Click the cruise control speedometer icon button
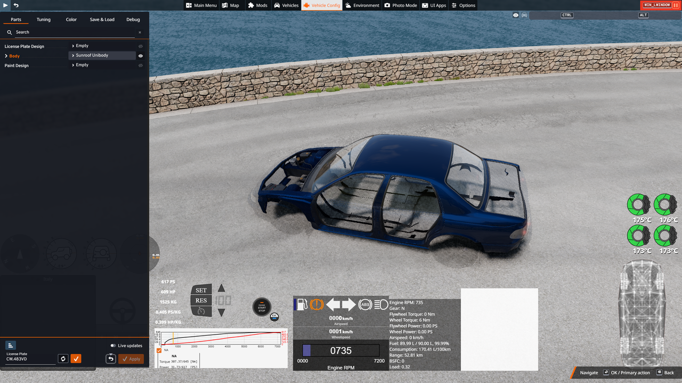Screen dimensions: 682x383 pos(201,311)
